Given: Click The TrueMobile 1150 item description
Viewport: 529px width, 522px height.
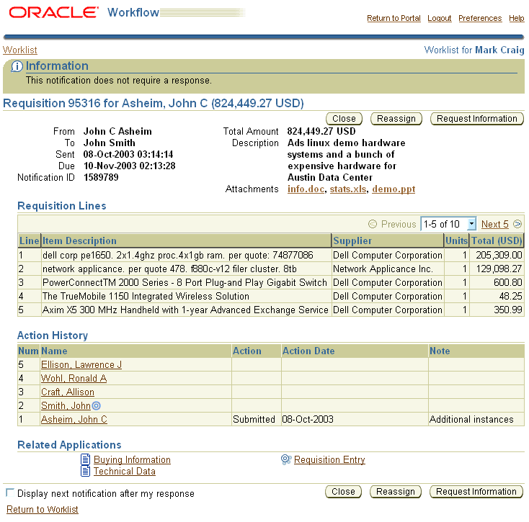Looking at the screenshot, I should pyautogui.click(x=146, y=296).
